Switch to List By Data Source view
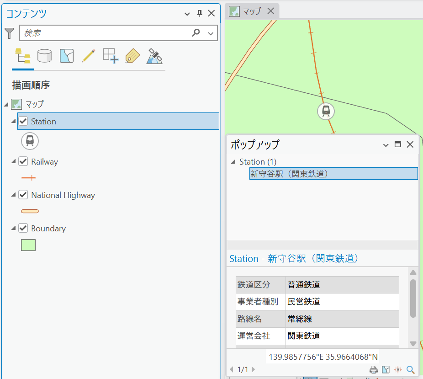The height and width of the screenshot is (379, 423). (x=44, y=56)
